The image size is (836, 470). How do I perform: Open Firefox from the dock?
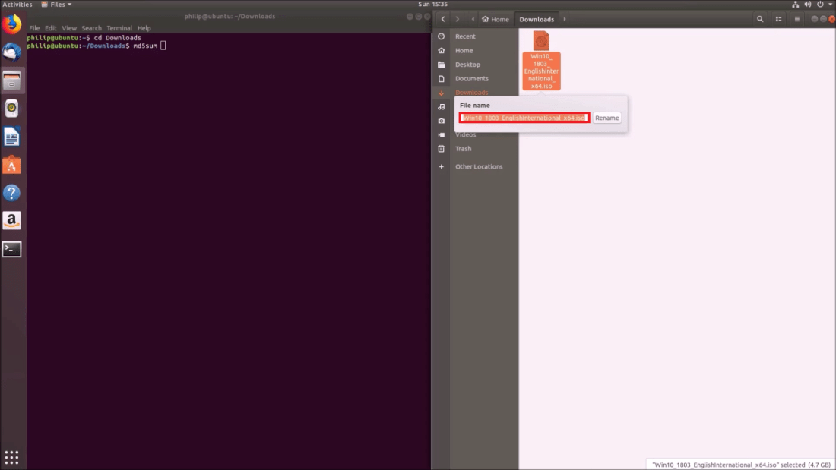11,24
